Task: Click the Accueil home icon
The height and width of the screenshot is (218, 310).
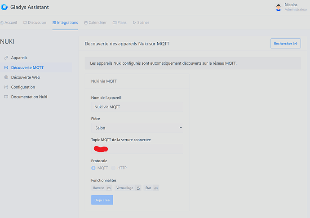Action: (x=2, y=23)
